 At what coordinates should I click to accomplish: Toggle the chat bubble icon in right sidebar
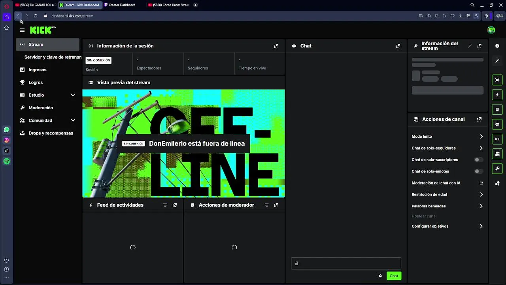pos(497,124)
